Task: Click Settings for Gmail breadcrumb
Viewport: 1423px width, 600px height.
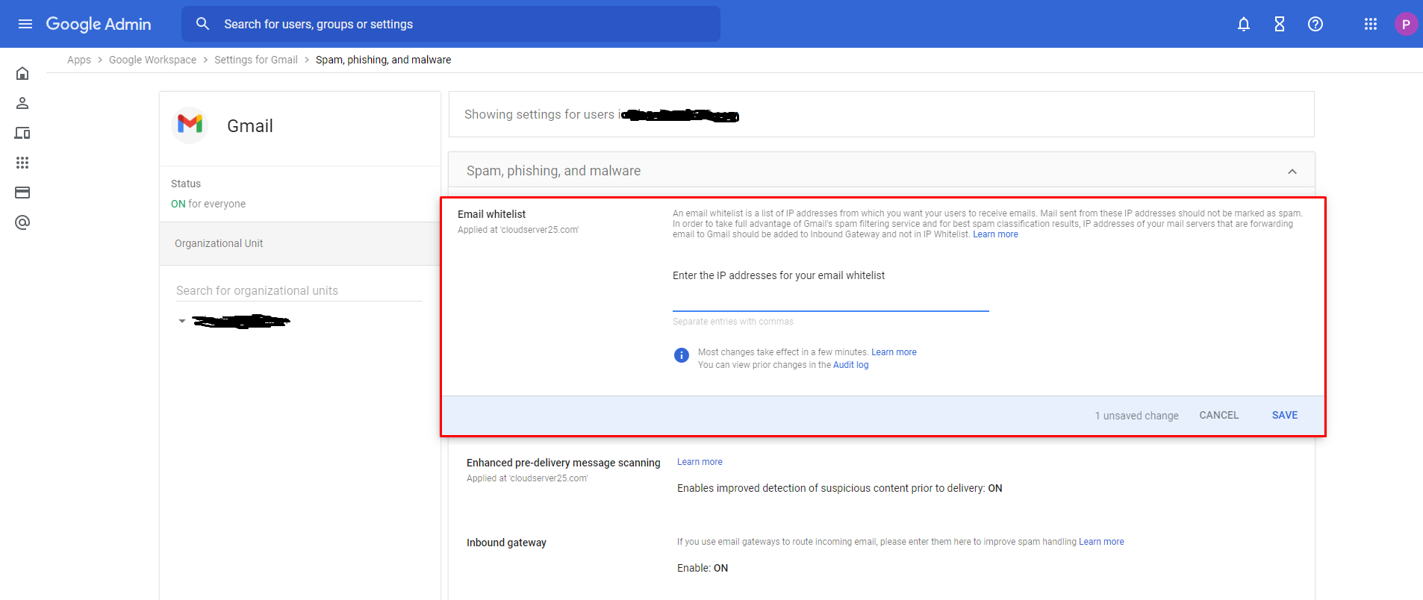Action: [x=256, y=60]
